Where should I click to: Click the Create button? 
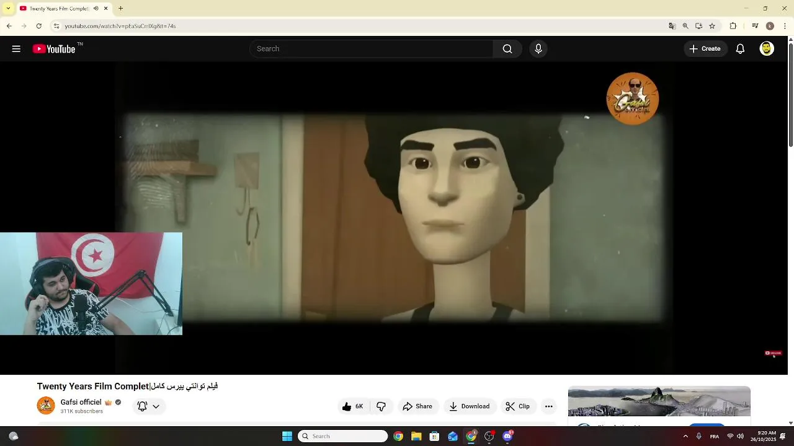tap(705, 49)
